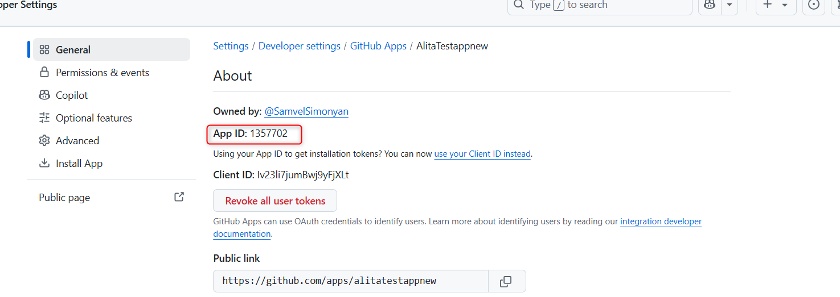Viewport: 840px width, 297px height.
Task: Open GitHub Apps breadcrumb
Action: pyautogui.click(x=378, y=46)
